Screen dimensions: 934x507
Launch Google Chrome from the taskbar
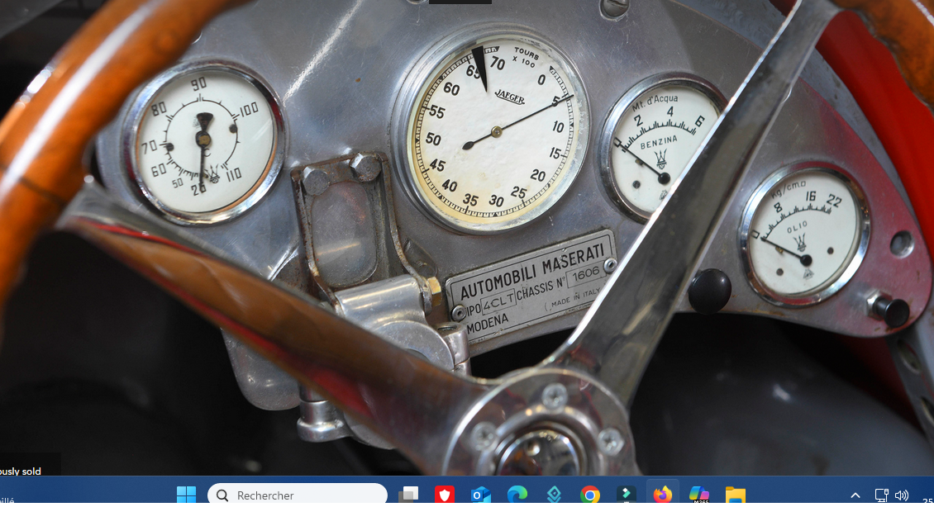point(590,495)
